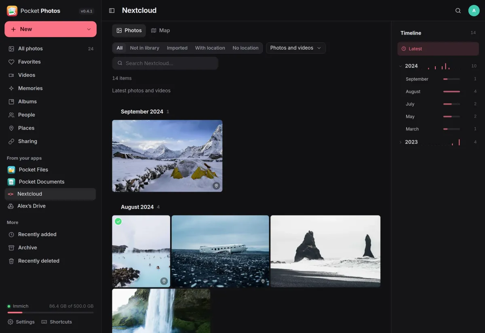This screenshot has width=485, height=333.
Task: Collapse the 2024 timeline year
Action: click(x=401, y=66)
